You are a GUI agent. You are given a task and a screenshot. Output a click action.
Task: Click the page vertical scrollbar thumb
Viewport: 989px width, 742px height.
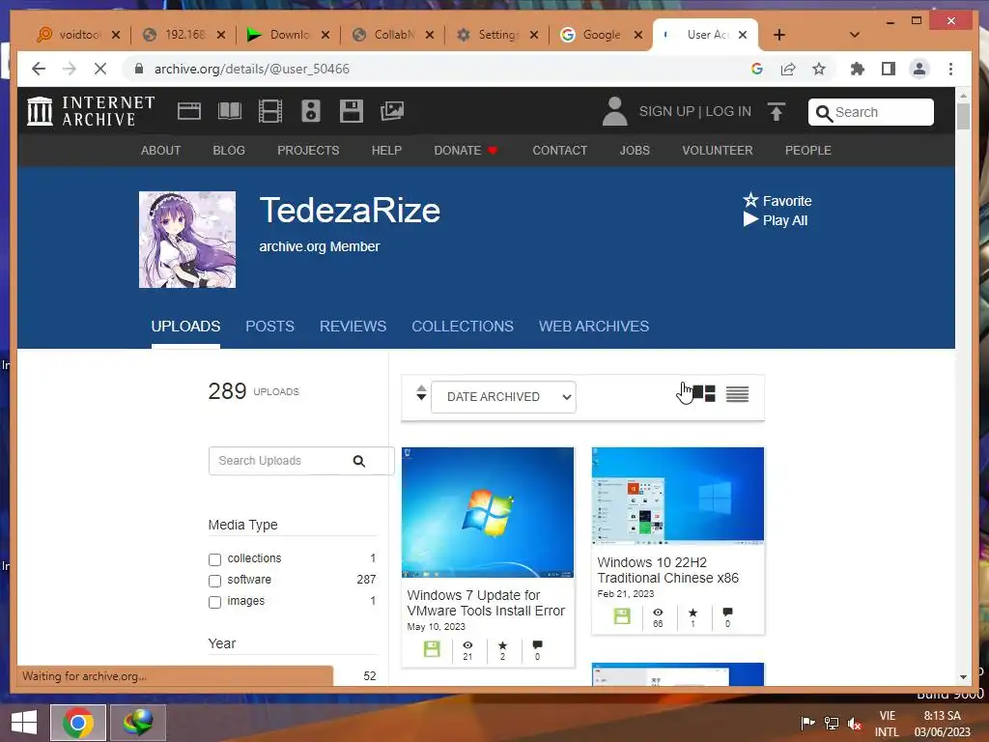(x=963, y=117)
